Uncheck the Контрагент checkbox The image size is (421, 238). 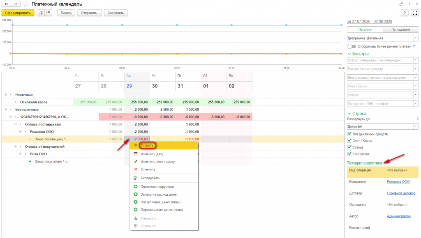coord(349,154)
